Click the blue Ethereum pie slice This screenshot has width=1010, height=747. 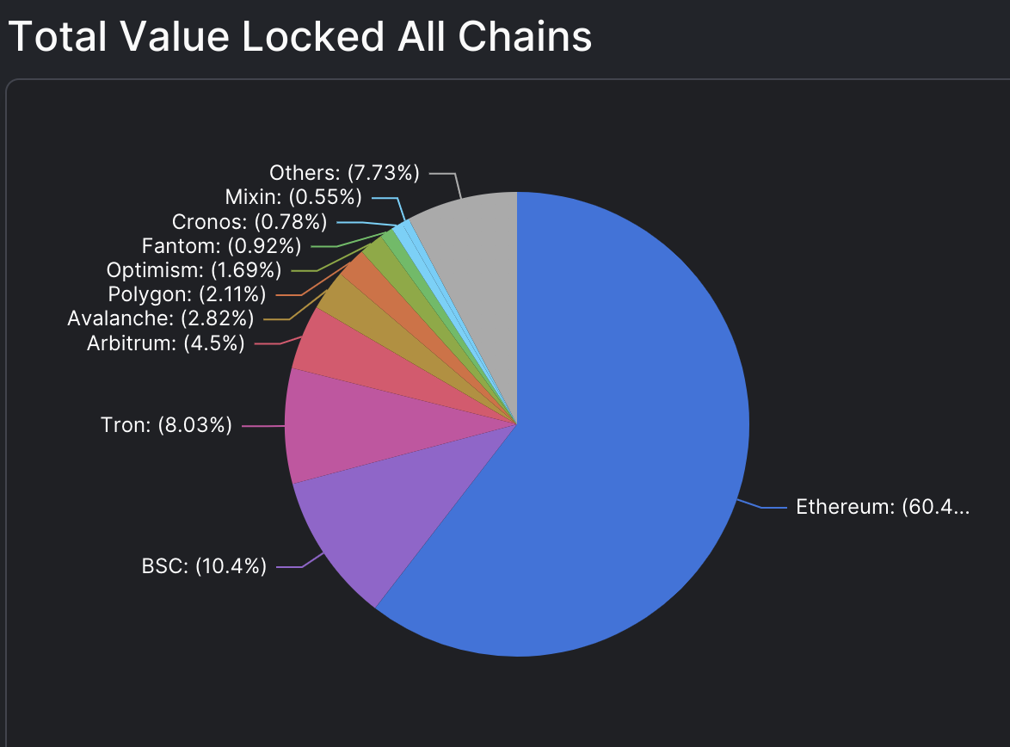coord(619,451)
